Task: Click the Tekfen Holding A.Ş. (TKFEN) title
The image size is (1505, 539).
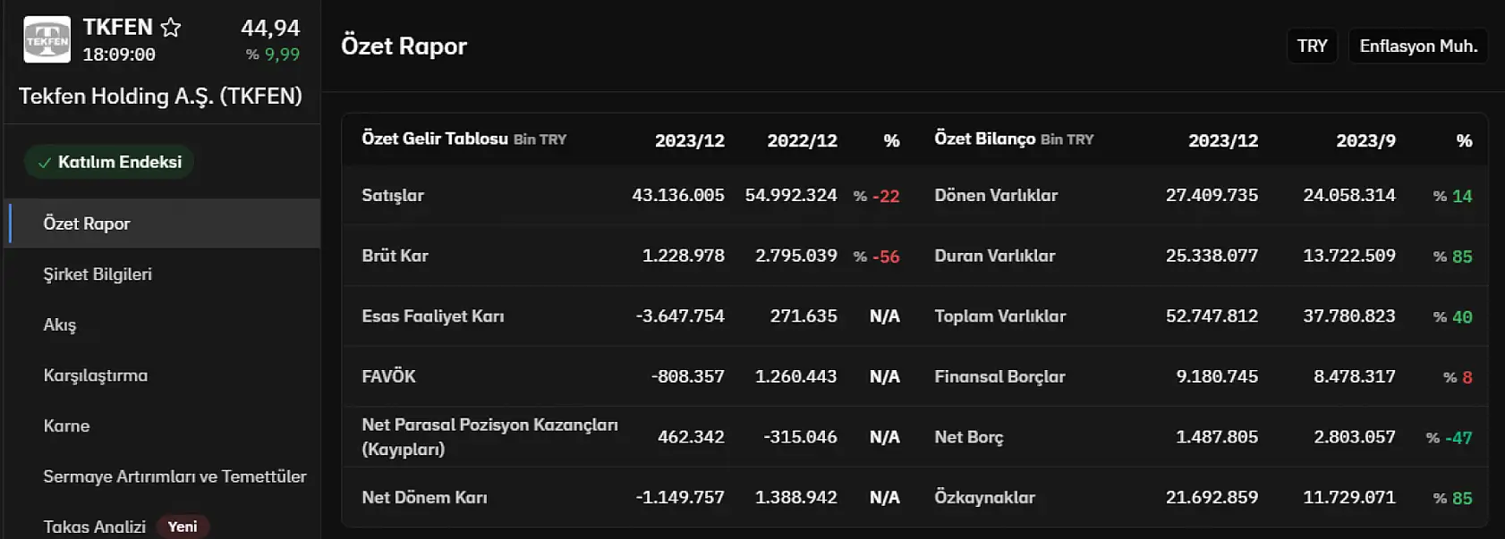Action: [160, 97]
